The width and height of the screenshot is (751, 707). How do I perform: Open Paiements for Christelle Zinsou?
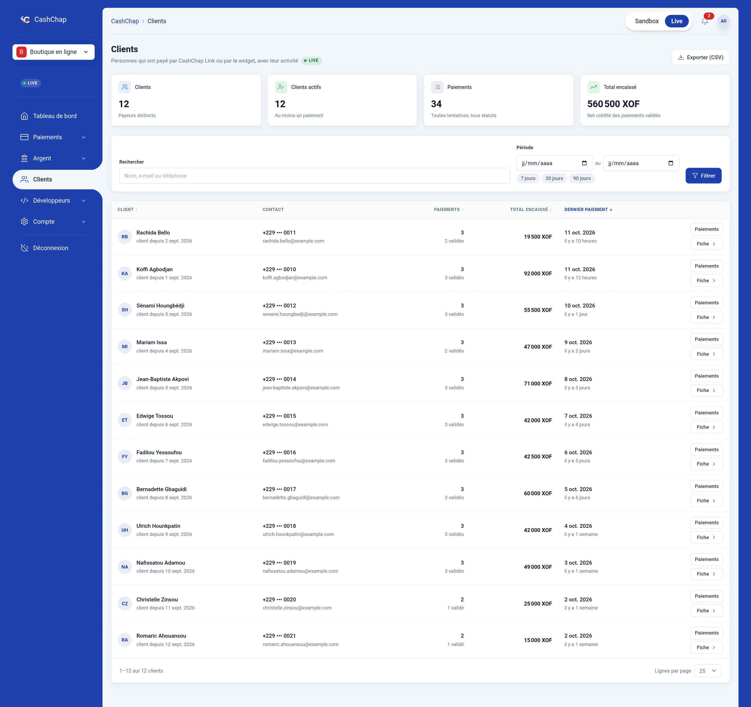point(706,596)
